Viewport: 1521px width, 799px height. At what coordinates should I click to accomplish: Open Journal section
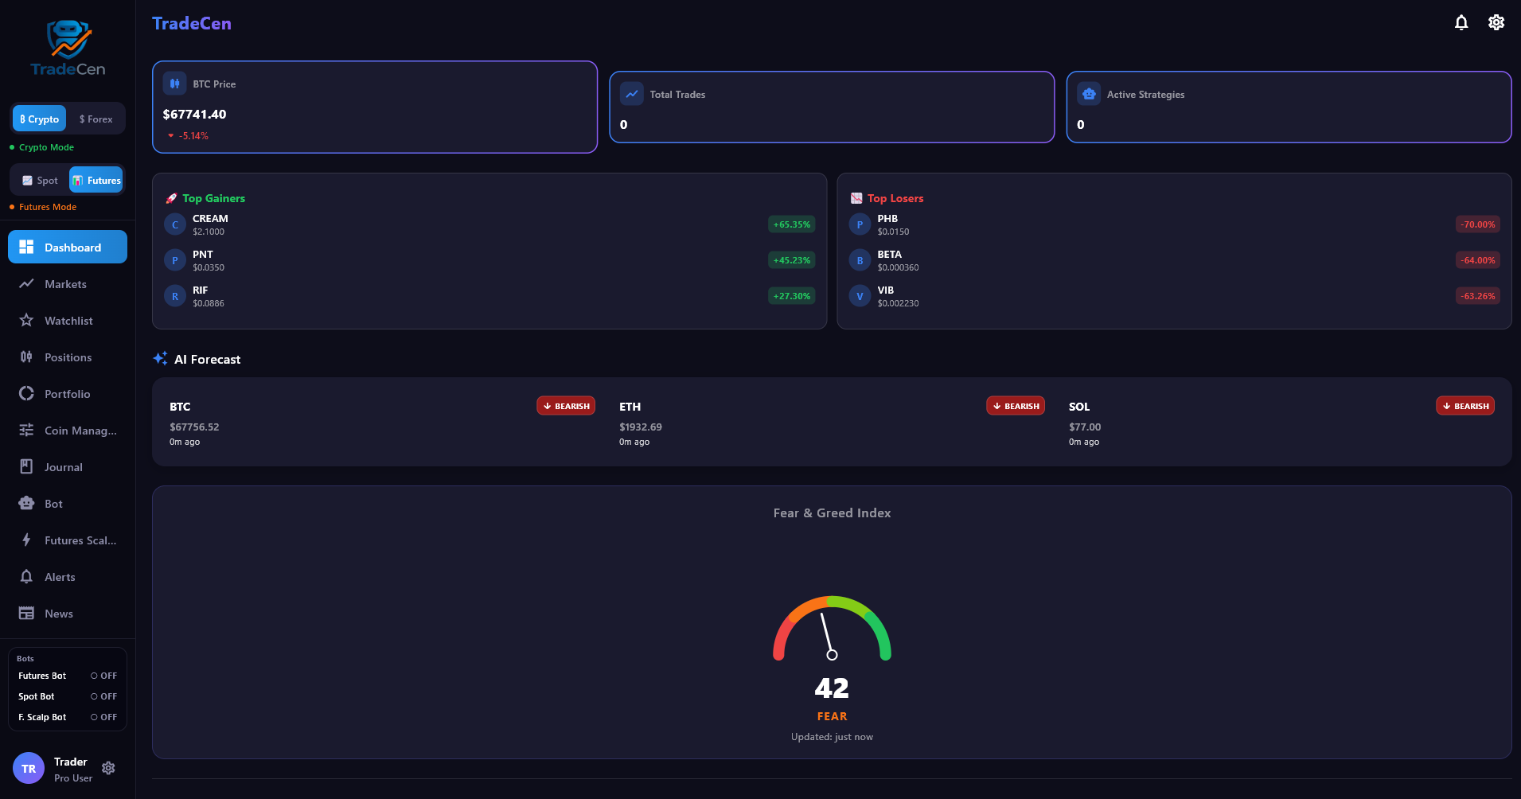pyautogui.click(x=68, y=466)
